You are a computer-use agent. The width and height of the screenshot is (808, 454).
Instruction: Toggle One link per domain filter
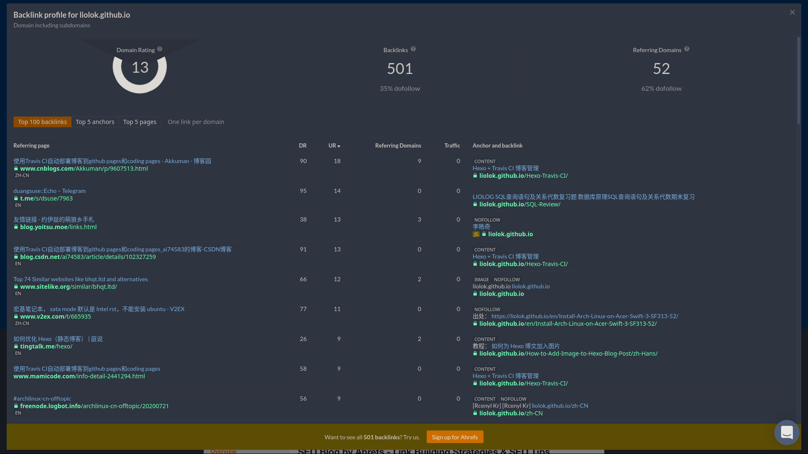coord(196,122)
